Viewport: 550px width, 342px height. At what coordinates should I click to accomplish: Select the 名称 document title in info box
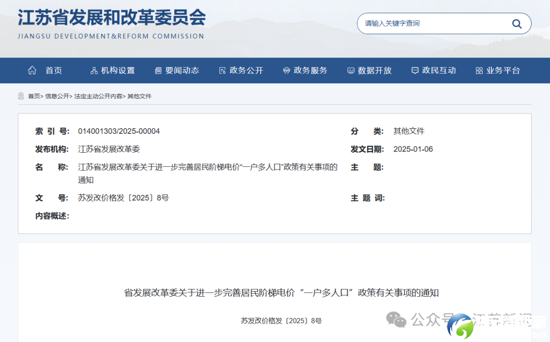tap(208, 174)
